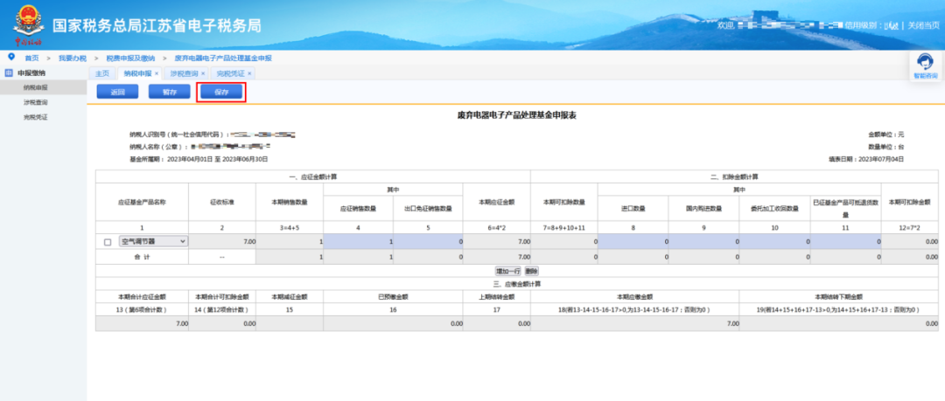Click the 本期应缴金额 column header

634,297
